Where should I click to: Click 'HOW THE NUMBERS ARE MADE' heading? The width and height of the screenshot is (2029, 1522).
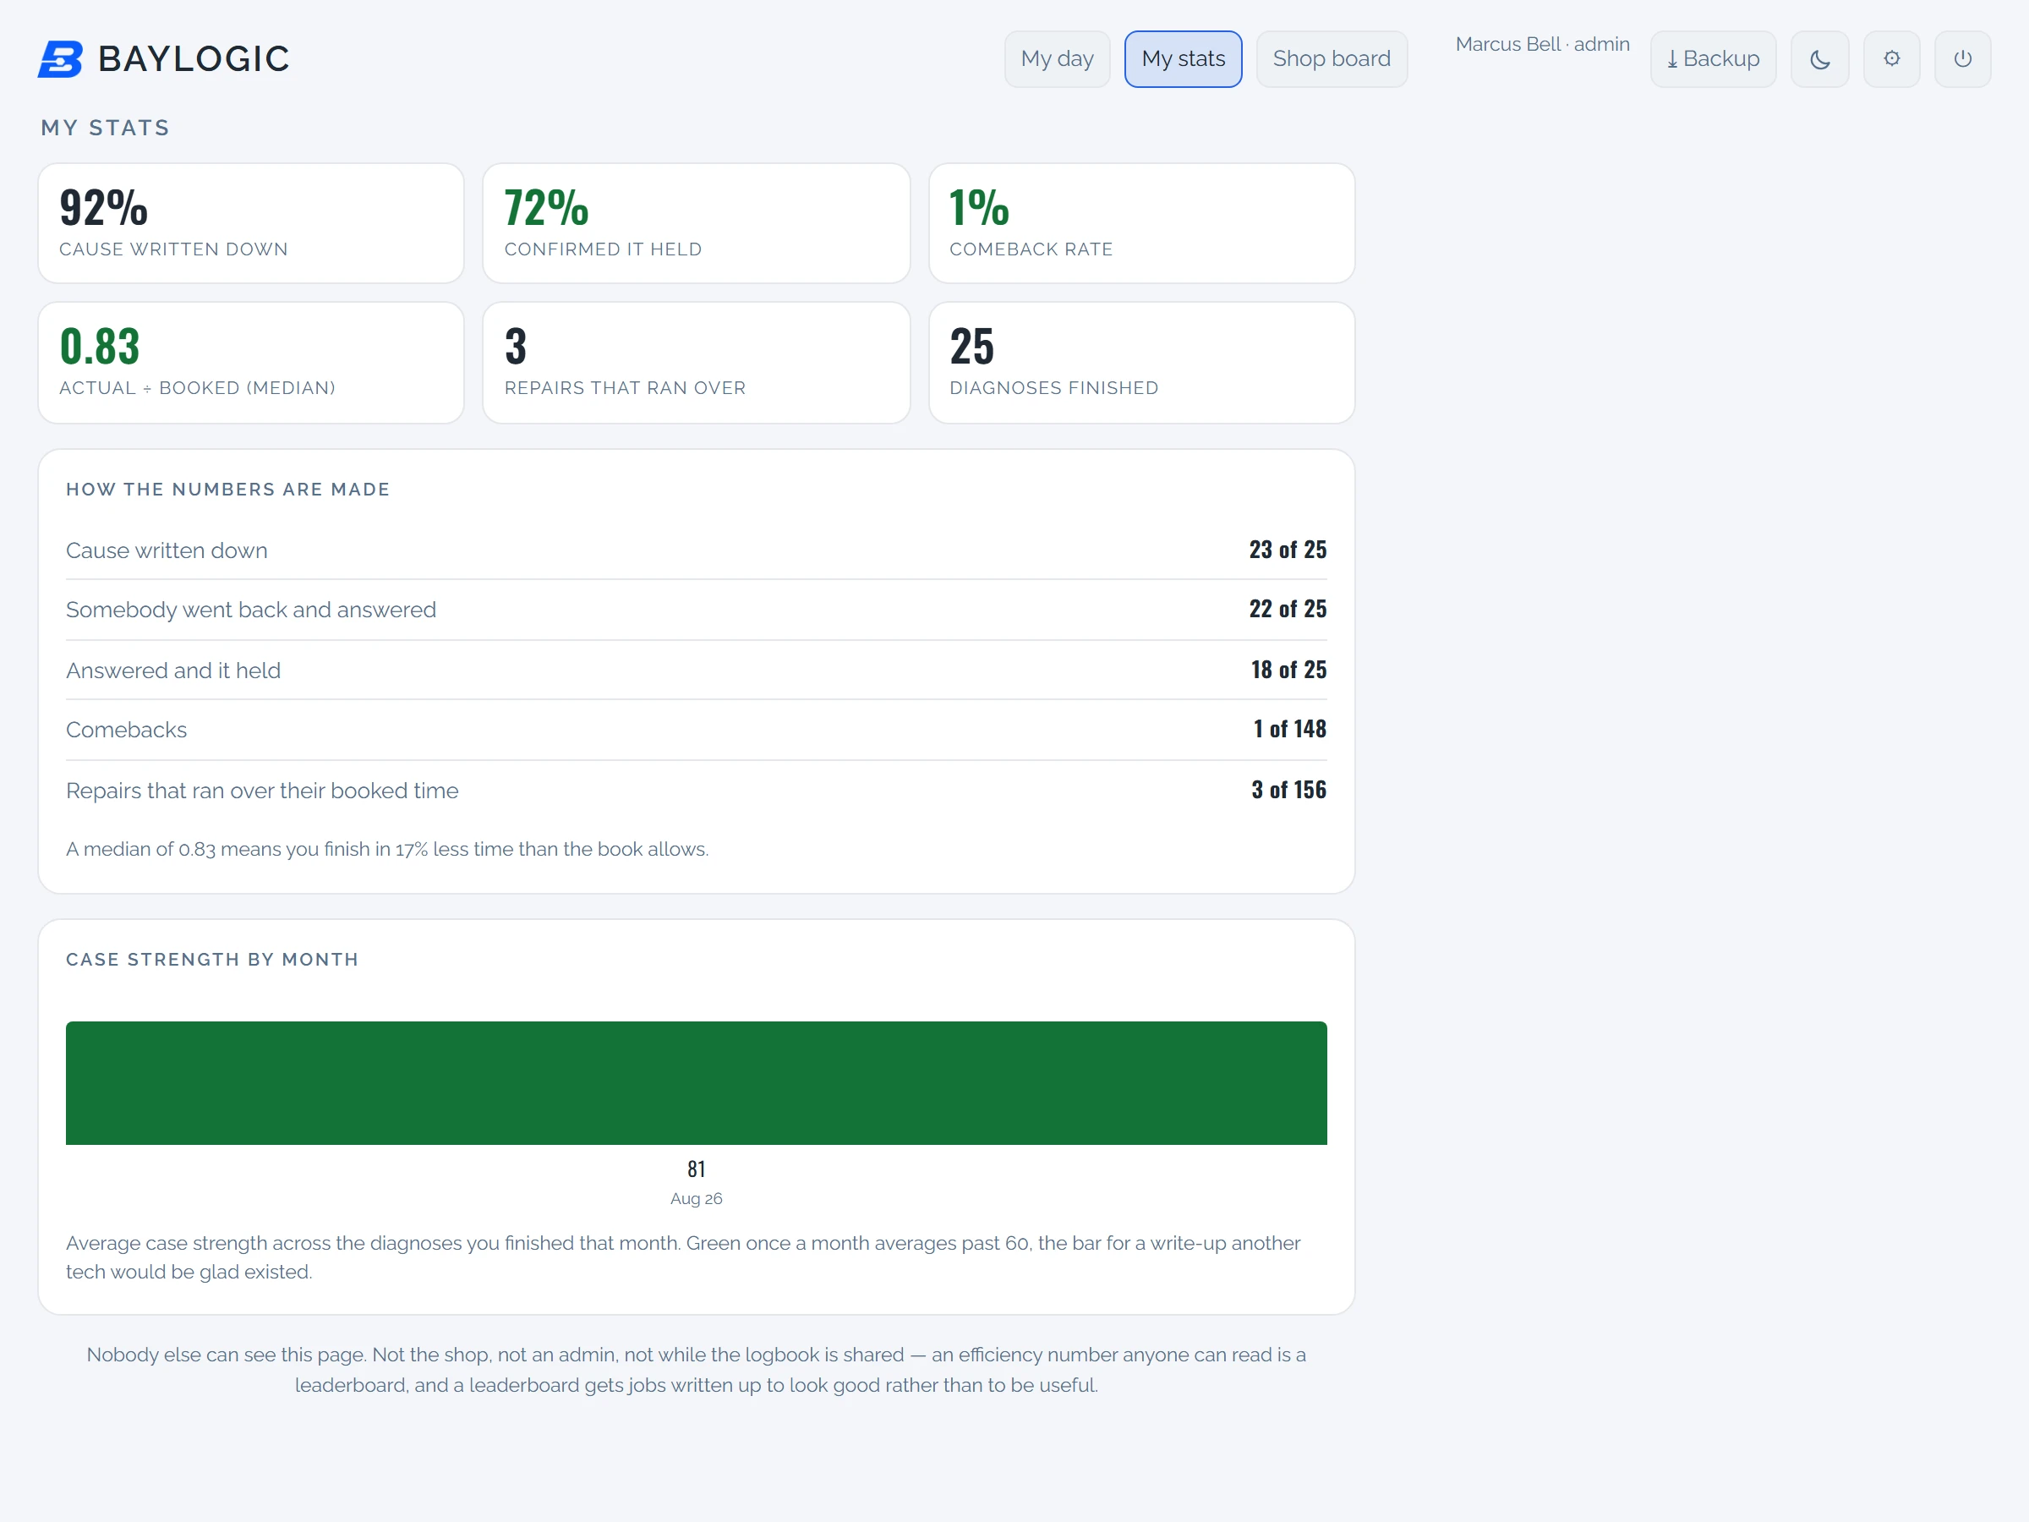[x=228, y=489]
